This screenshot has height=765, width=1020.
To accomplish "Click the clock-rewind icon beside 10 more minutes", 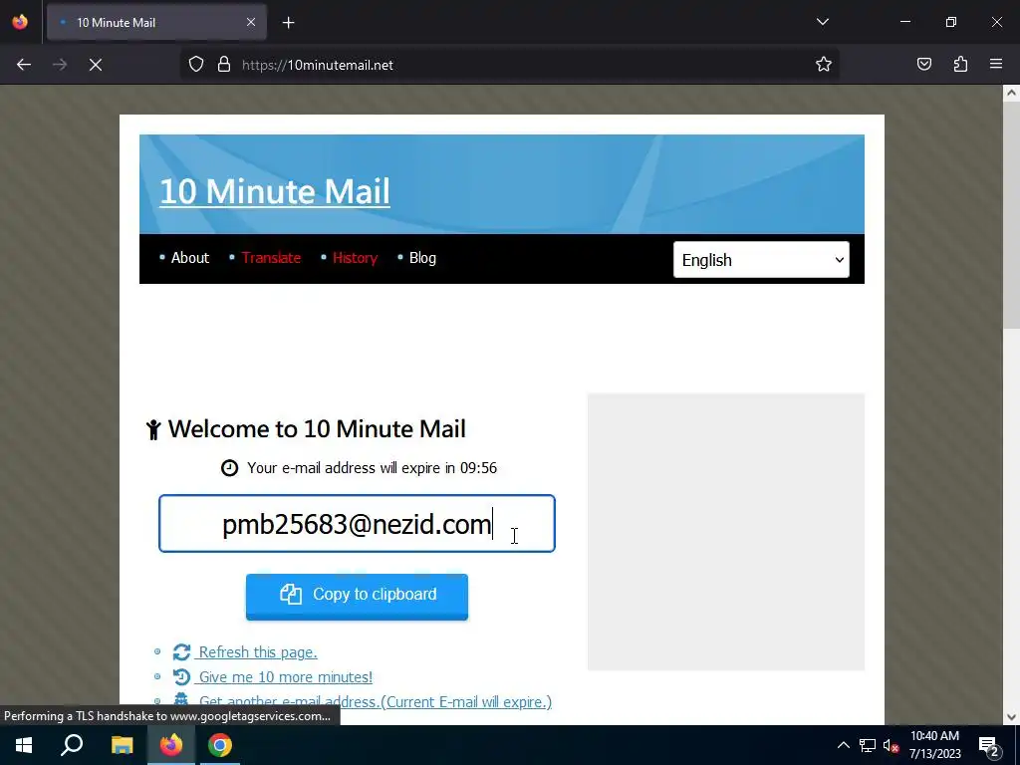I will pyautogui.click(x=181, y=677).
